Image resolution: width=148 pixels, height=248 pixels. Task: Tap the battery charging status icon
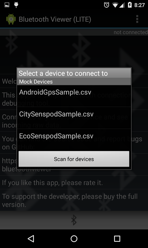pyautogui.click(x=130, y=5)
